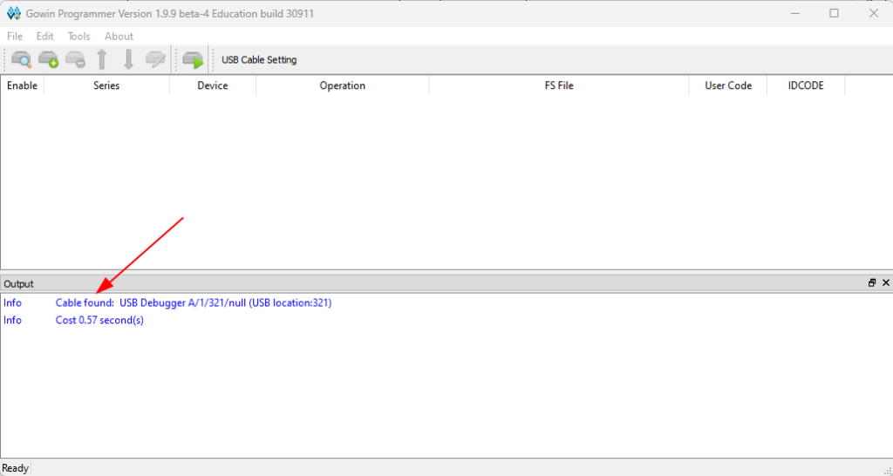893x476 pixels.
Task: Click the User Code column header
Action: (728, 85)
